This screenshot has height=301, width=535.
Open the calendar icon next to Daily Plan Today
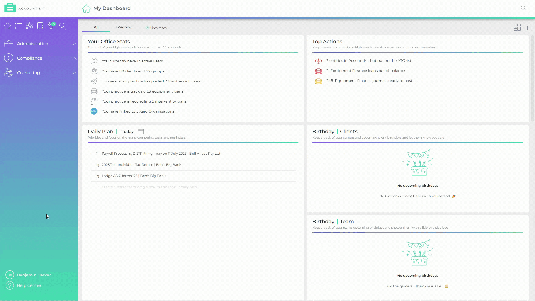[141, 131]
